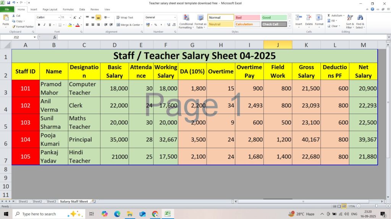Click the Find & Select binoculars icon
Image resolution: width=391 pixels, height=219 pixels.
pos(360,18)
